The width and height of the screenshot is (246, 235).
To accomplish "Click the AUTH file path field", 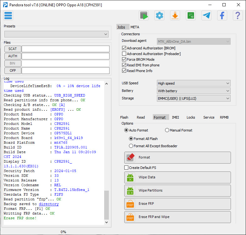I will (x=65, y=56).
